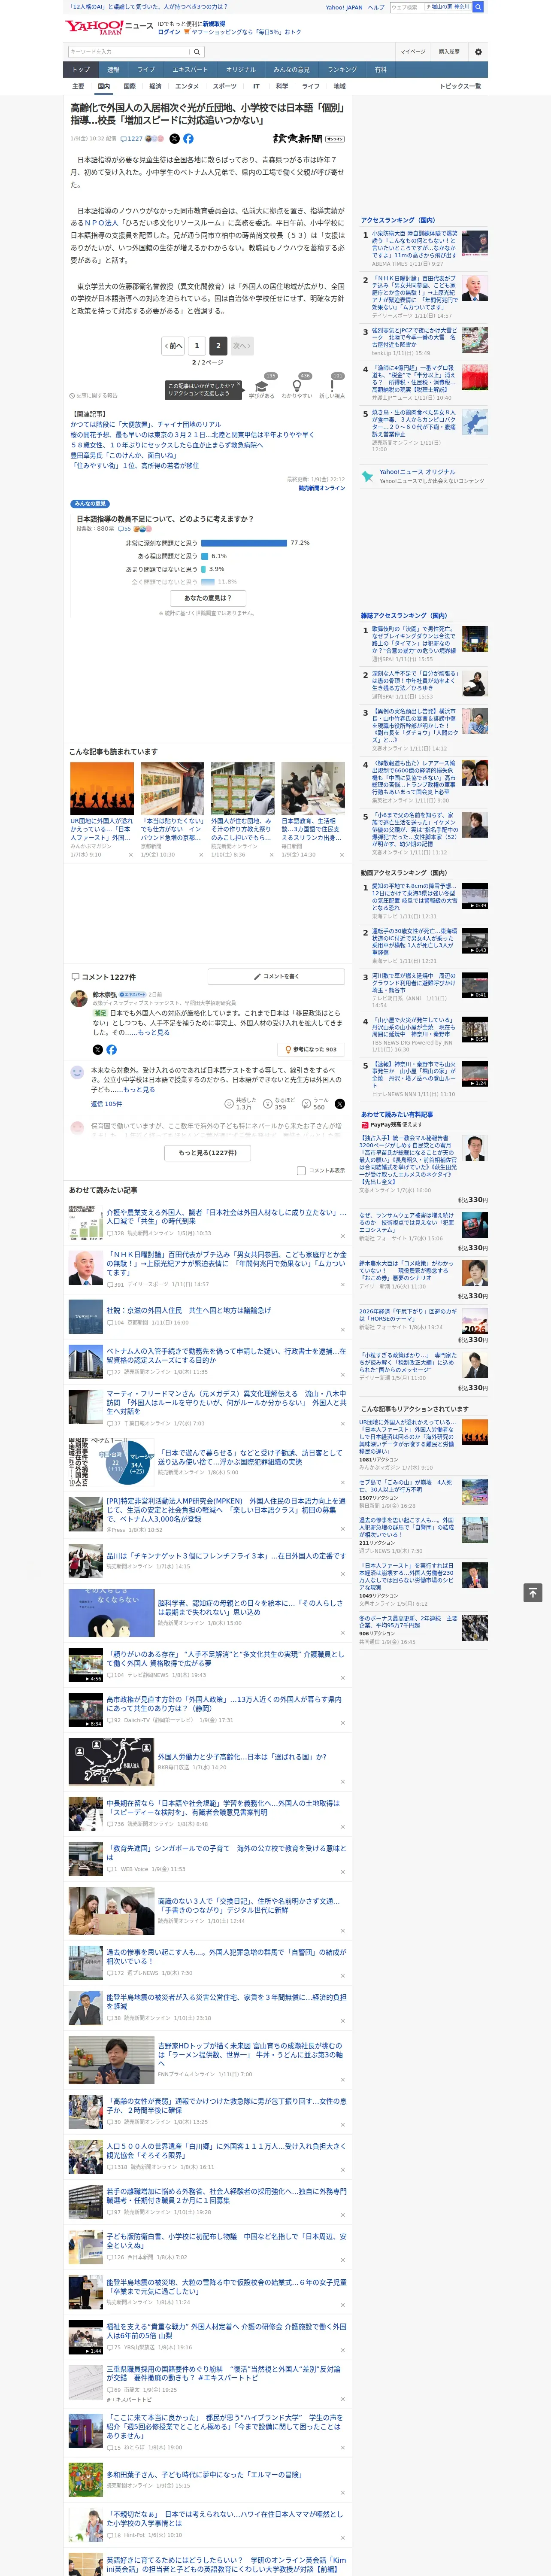Expand the expert's comment with もっと見る

pyautogui.click(x=154, y=1033)
